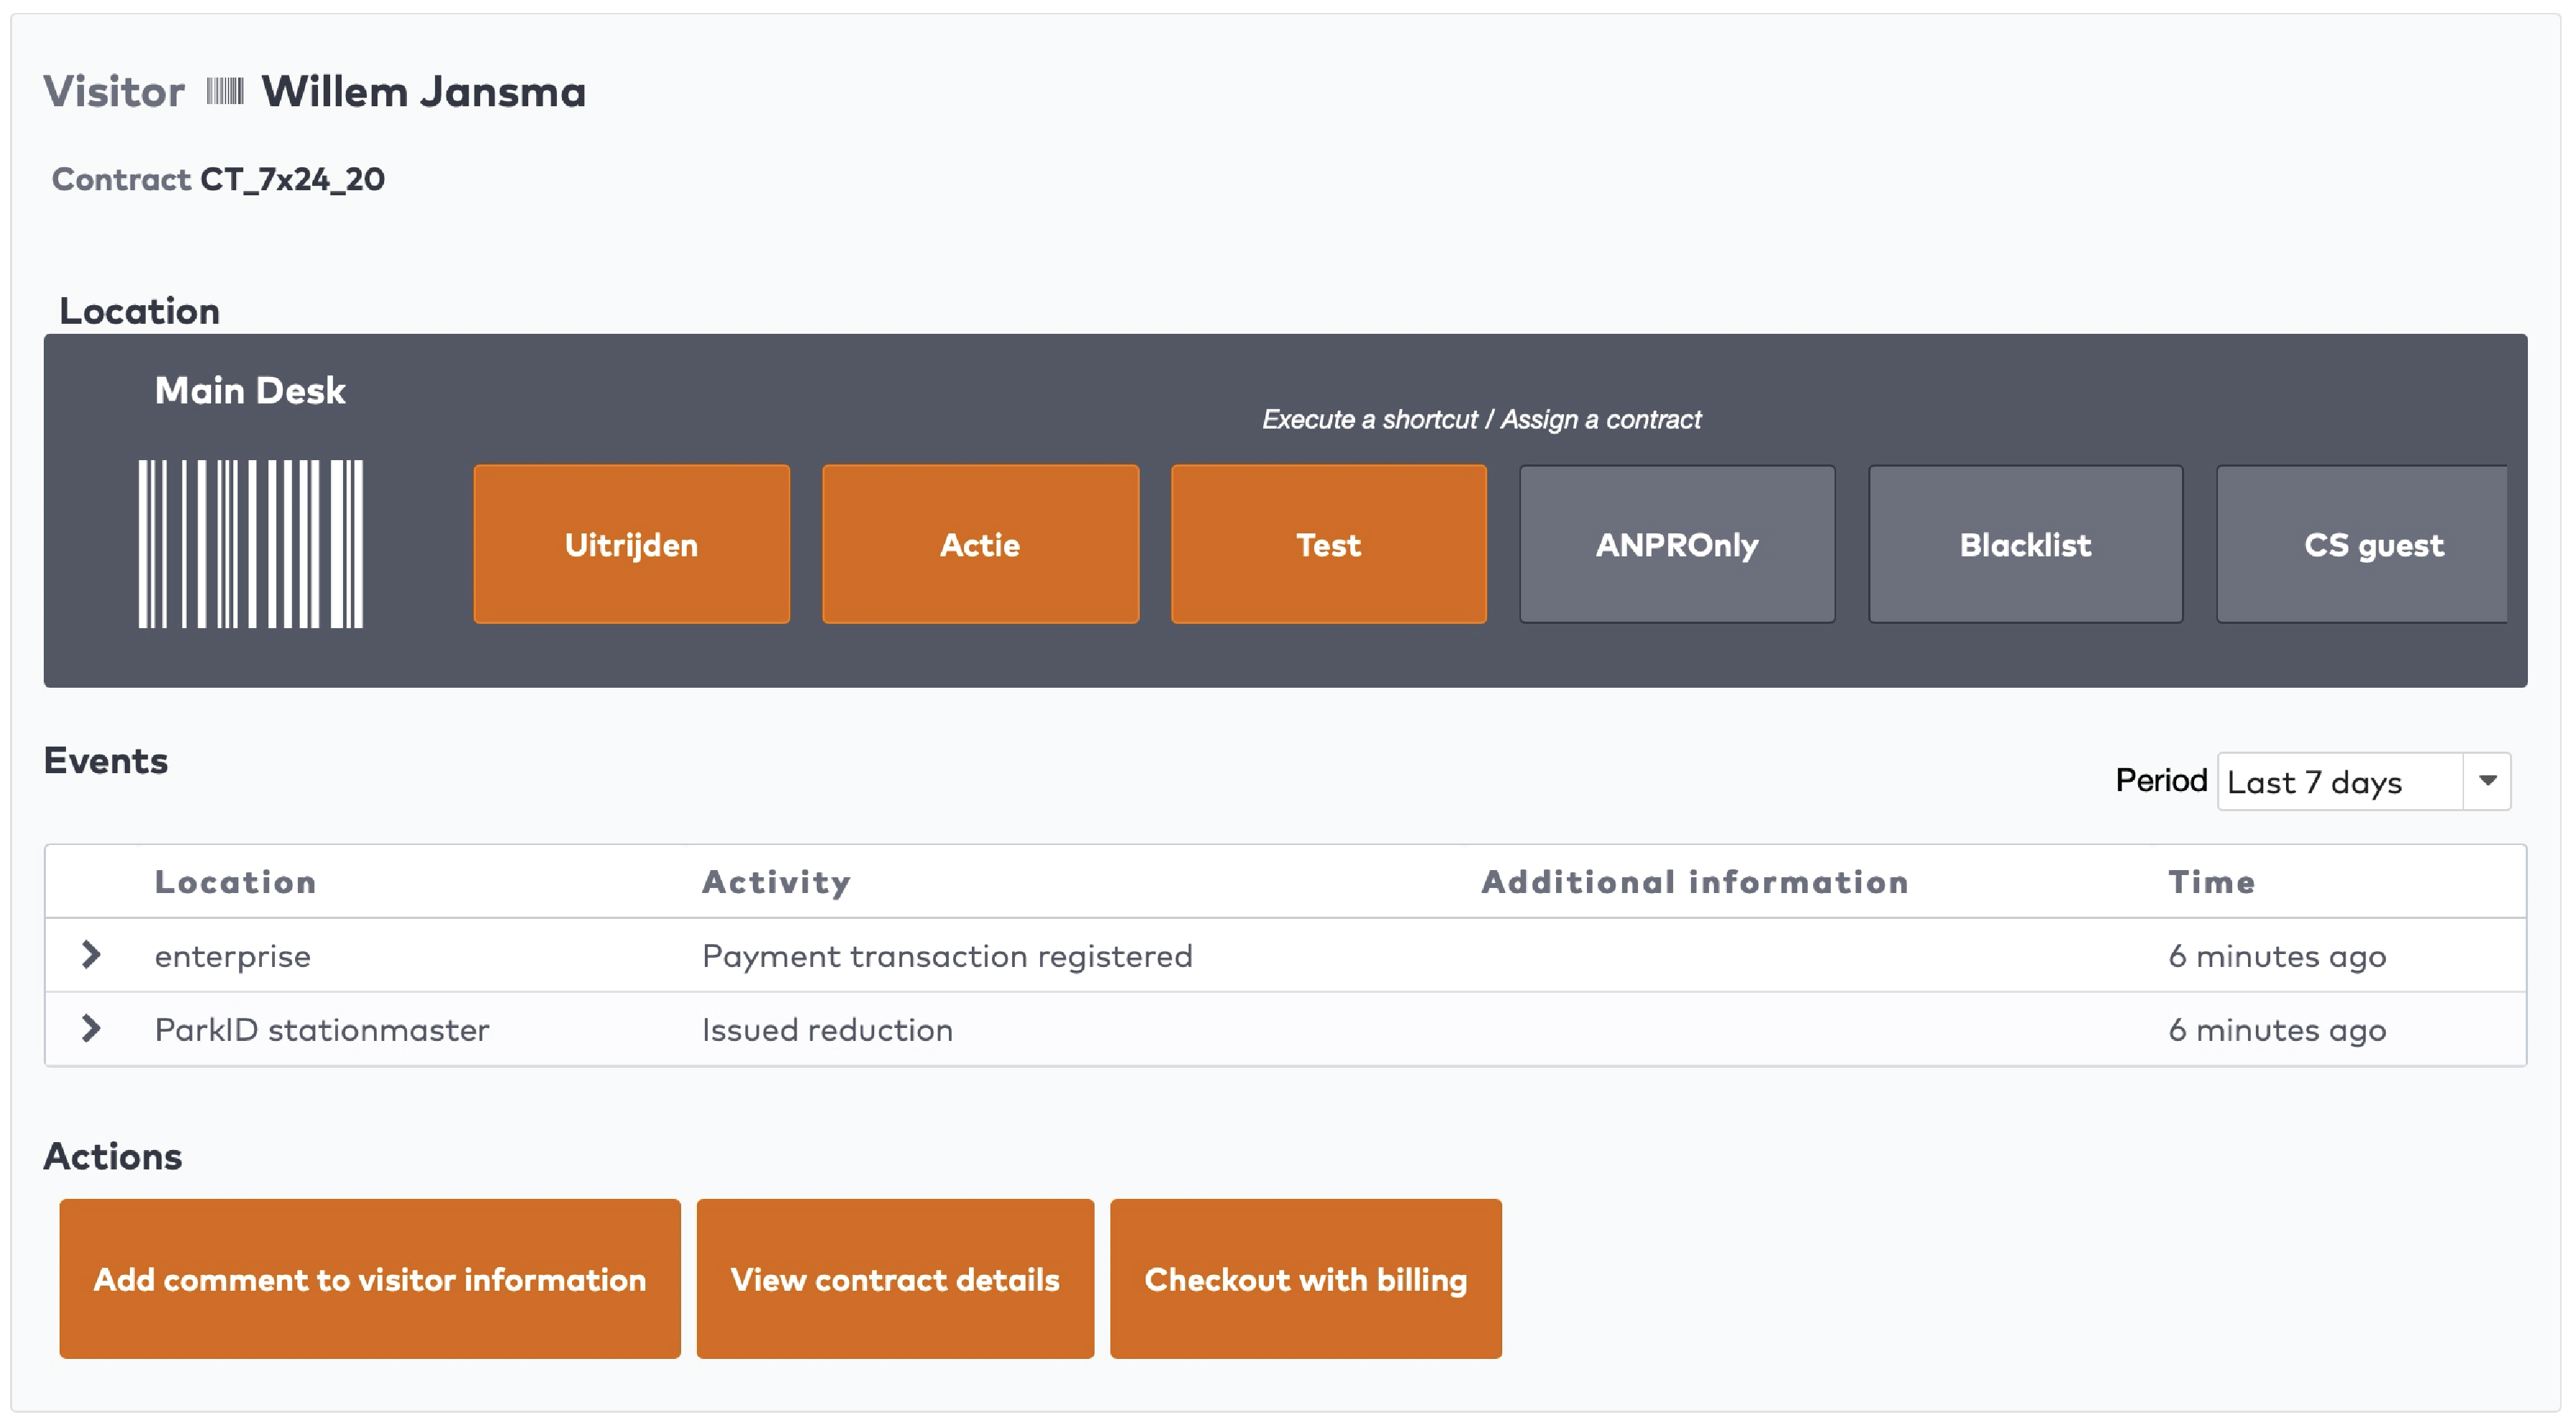Expand the enterprise event row chevron

tap(91, 955)
